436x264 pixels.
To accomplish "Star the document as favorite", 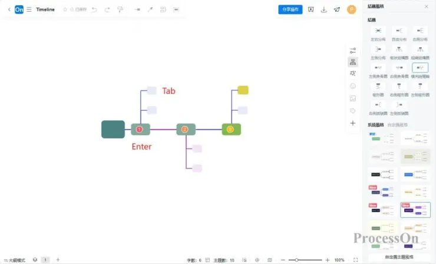I will [x=65, y=9].
